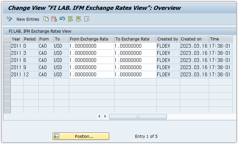Select the row for period 0
238x144 pixels.
pos(7,46)
